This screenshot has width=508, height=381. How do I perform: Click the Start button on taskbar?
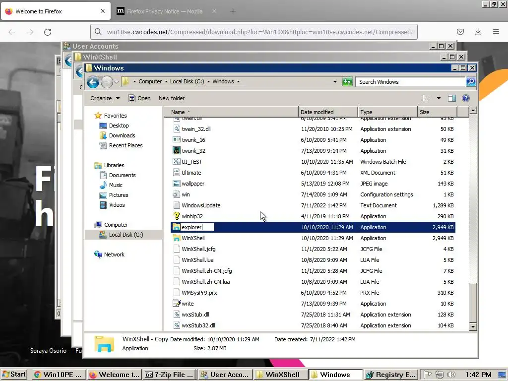(14, 375)
